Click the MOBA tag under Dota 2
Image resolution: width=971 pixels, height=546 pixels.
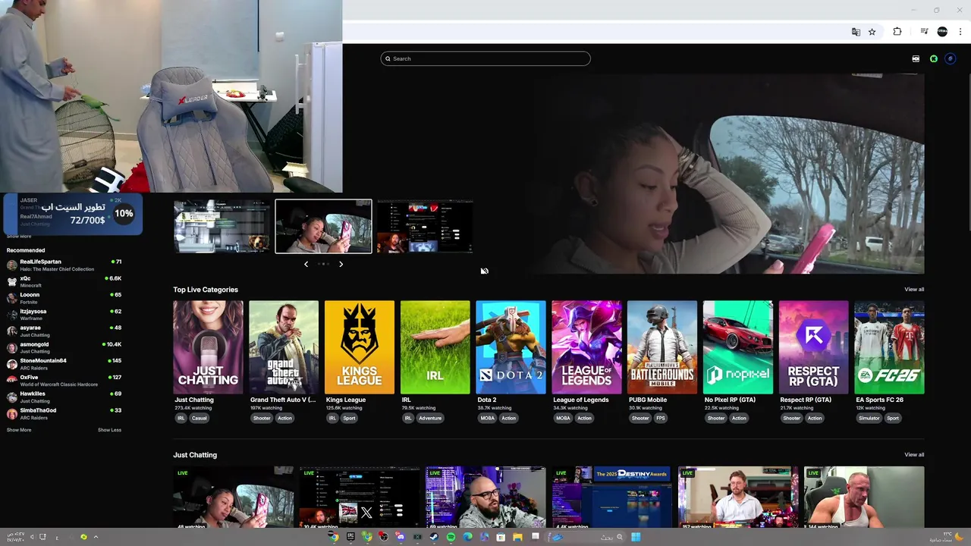pos(487,418)
